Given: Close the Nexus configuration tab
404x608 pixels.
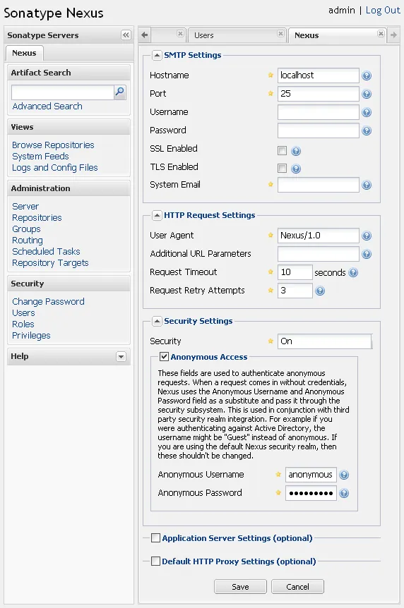Looking at the screenshot, I should pos(381,34).
